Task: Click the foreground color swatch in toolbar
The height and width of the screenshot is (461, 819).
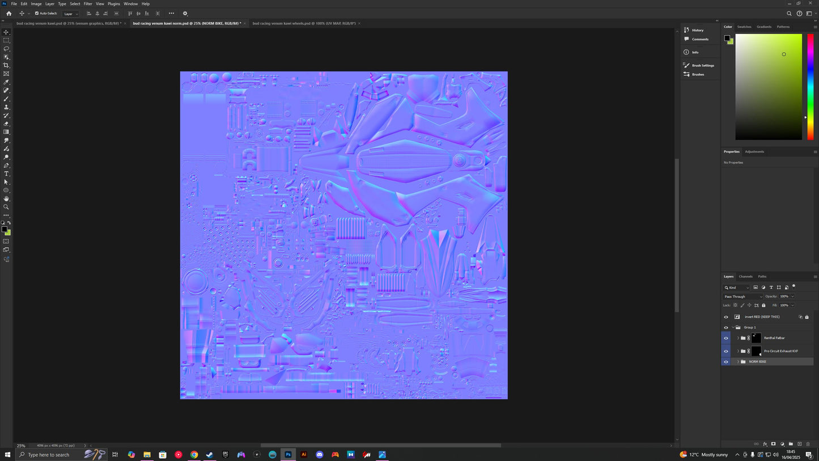Action: pyautogui.click(x=4, y=229)
